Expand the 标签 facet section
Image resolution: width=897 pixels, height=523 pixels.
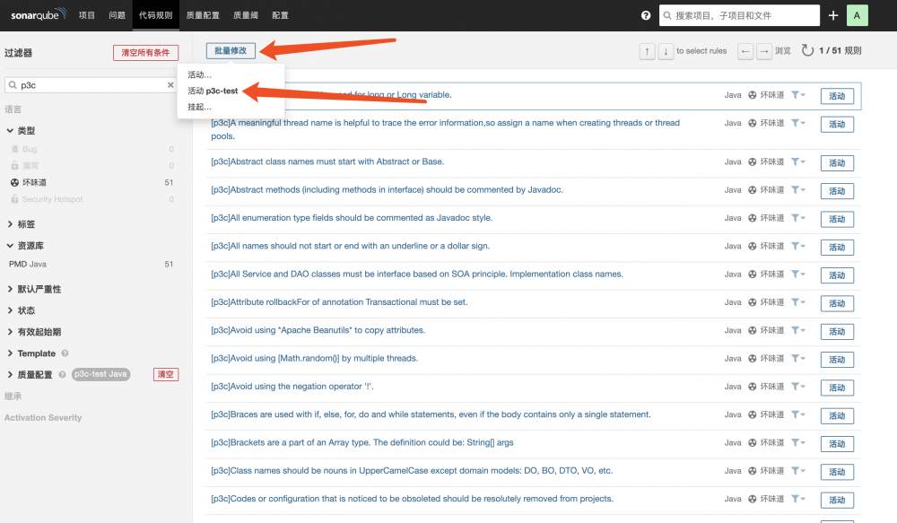[x=30, y=225]
